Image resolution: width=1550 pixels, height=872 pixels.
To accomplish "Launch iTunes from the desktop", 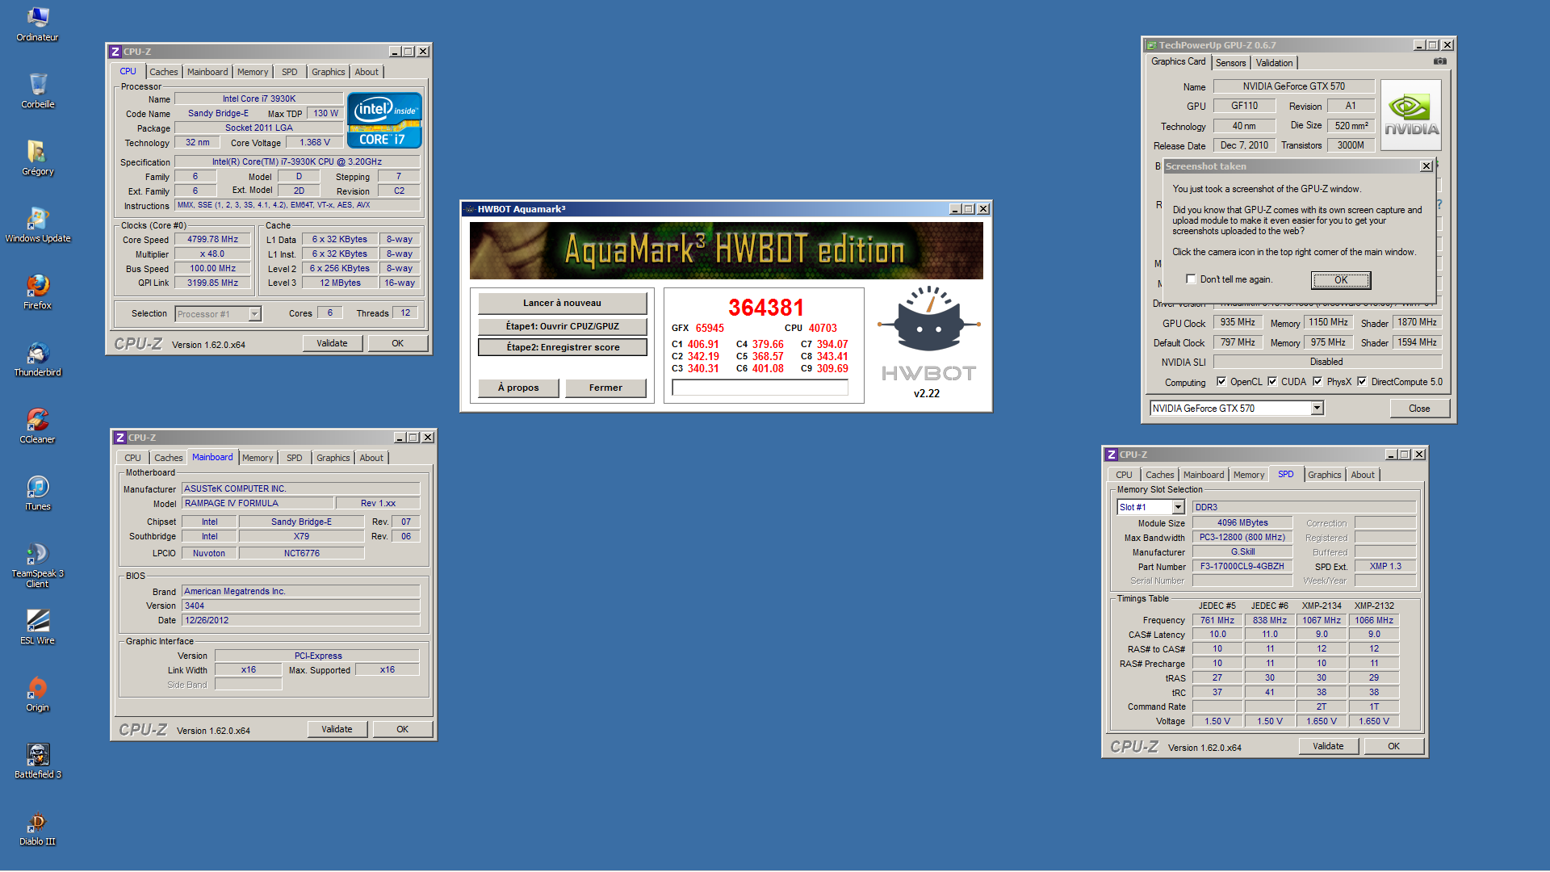I will [x=37, y=493].
